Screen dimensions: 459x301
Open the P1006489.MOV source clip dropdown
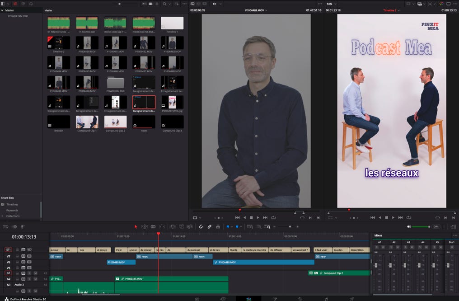pyautogui.click(x=256, y=10)
